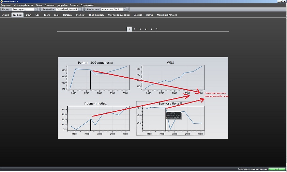
Task: Switch to the Общие tab
Action: 5,15
